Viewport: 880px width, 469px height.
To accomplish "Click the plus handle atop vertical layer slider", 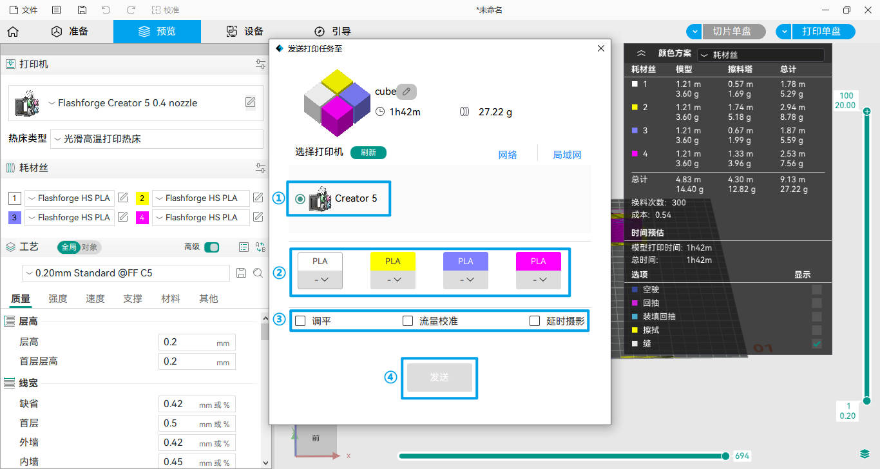I will pyautogui.click(x=867, y=112).
